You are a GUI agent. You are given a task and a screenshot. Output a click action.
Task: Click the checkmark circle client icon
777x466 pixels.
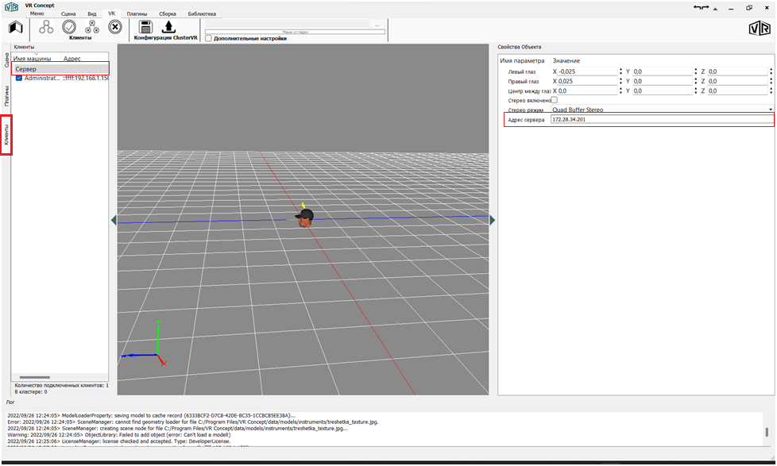pyautogui.click(x=69, y=27)
